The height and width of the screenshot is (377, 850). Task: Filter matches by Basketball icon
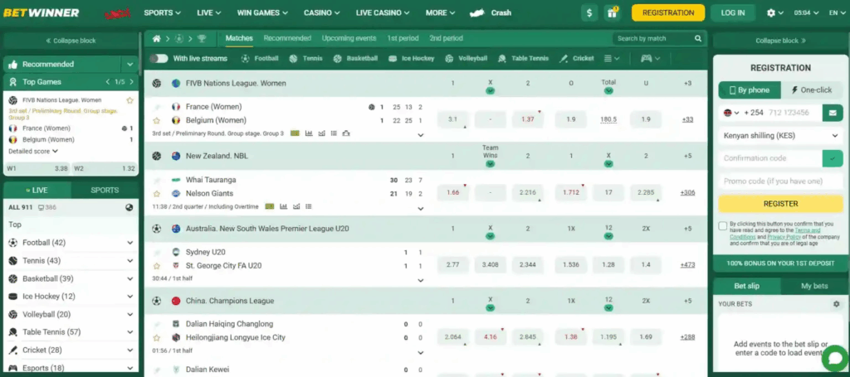click(338, 59)
